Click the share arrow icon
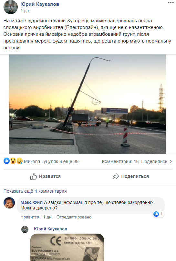The width and height of the screenshot is (176, 261). 116,177
